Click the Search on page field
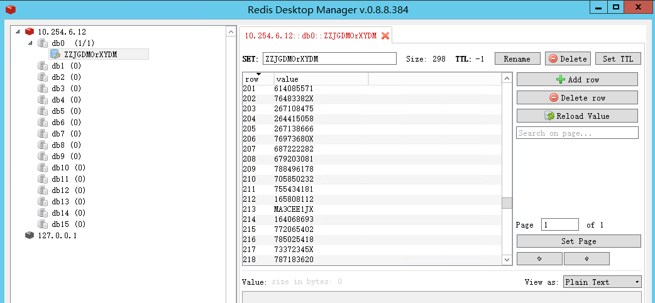Screen dimensions: 655x303 [x=577, y=133]
